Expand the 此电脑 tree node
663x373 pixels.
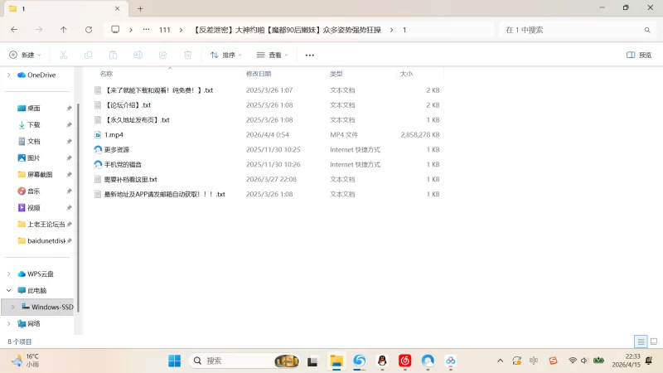[9, 291]
